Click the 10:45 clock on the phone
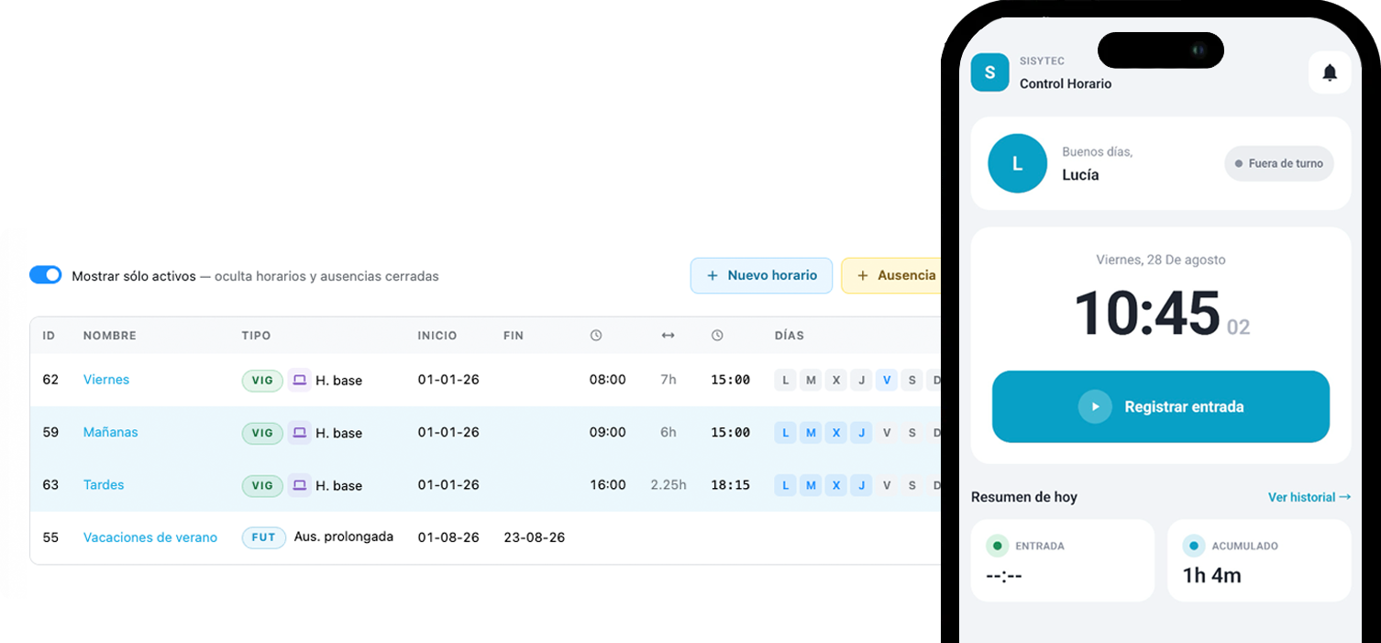The width and height of the screenshot is (1381, 643). point(1146,313)
